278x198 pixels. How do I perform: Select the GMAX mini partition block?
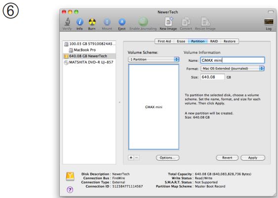(154, 107)
